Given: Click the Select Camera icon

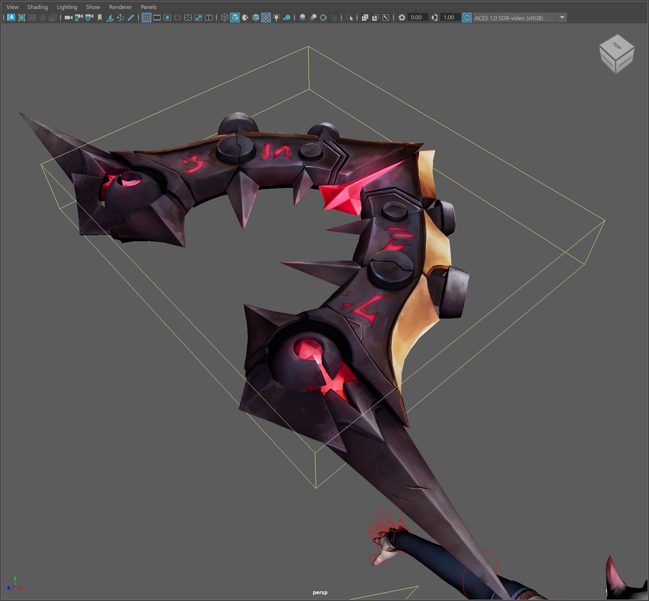Looking at the screenshot, I should pos(68,18).
